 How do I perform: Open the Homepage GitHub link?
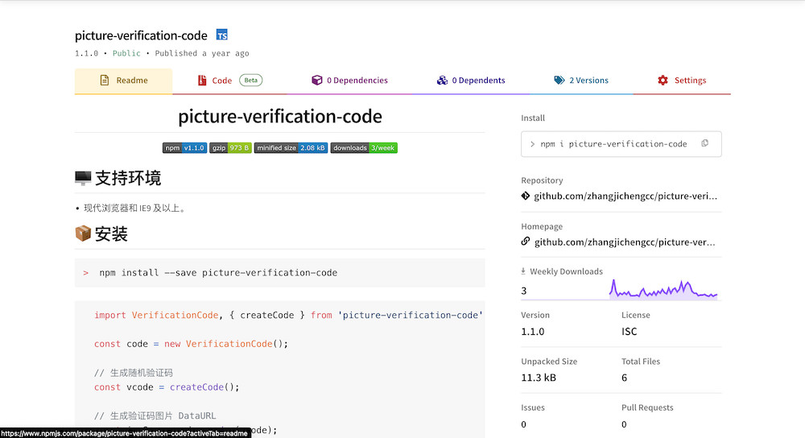625,242
